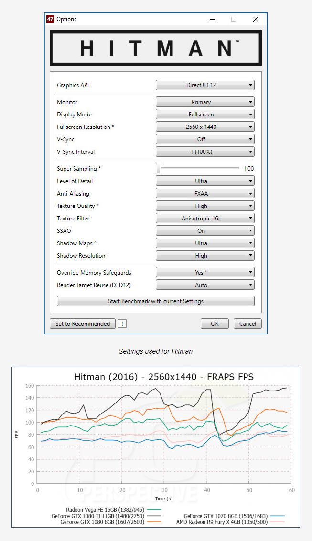Image resolution: width=312 pixels, height=541 pixels.
Task: Open the V-Sync Interval dropdown
Action: pyautogui.click(x=205, y=151)
